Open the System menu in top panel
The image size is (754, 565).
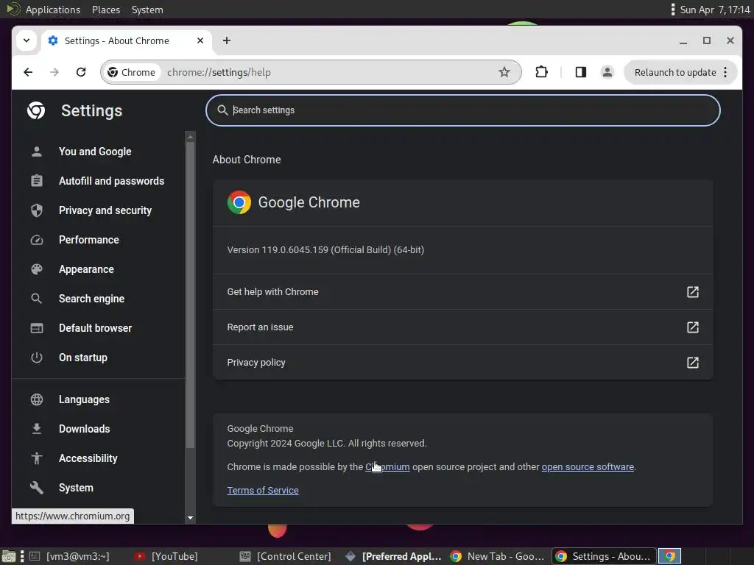147,10
